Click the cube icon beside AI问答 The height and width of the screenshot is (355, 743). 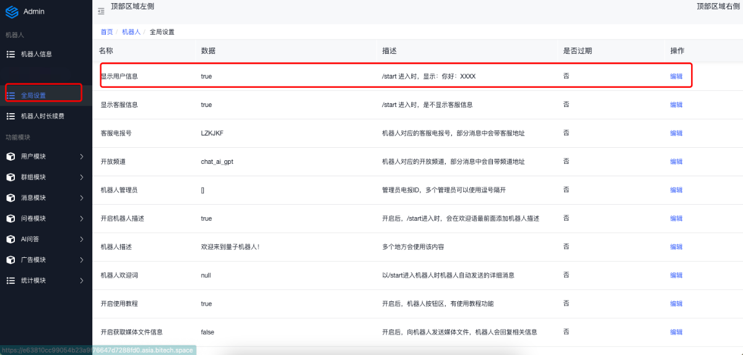pos(11,239)
